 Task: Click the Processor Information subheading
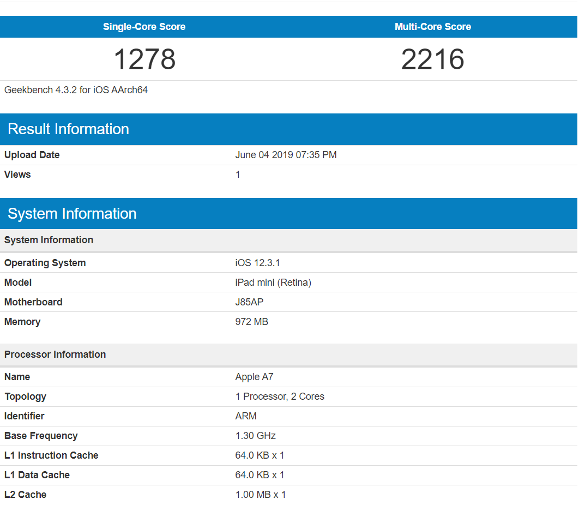pyautogui.click(x=55, y=354)
